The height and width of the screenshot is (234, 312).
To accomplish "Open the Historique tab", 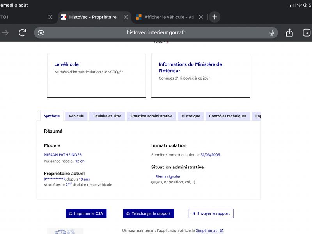I will [x=191, y=116].
